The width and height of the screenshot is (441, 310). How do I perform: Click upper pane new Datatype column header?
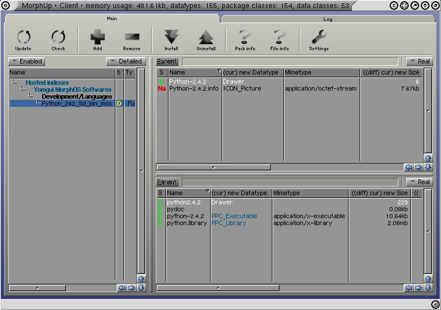(x=253, y=72)
